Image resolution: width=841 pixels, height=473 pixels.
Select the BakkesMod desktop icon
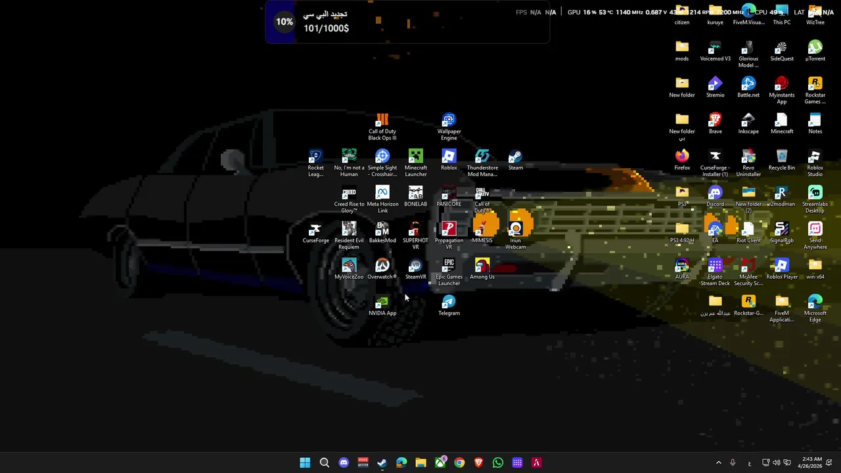point(382,233)
